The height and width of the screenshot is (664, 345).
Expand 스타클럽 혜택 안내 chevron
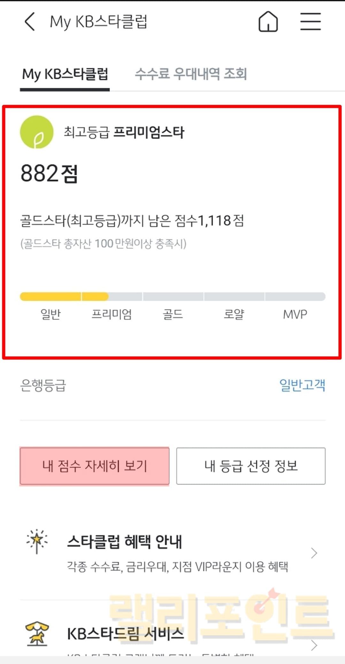click(x=314, y=553)
